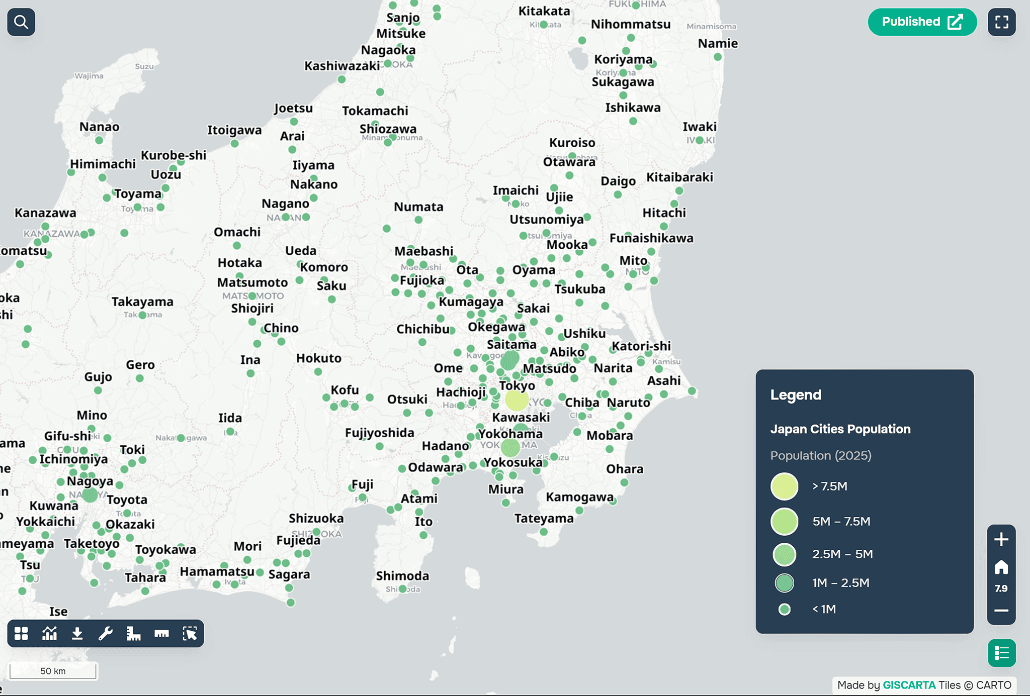This screenshot has width=1030, height=696.
Task: Click the Yokohama city marker
Action: (510, 447)
